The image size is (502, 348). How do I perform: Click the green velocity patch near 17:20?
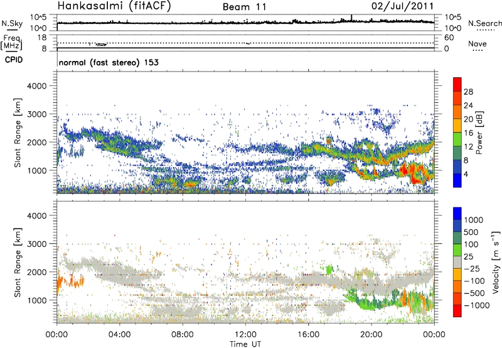click(x=329, y=269)
